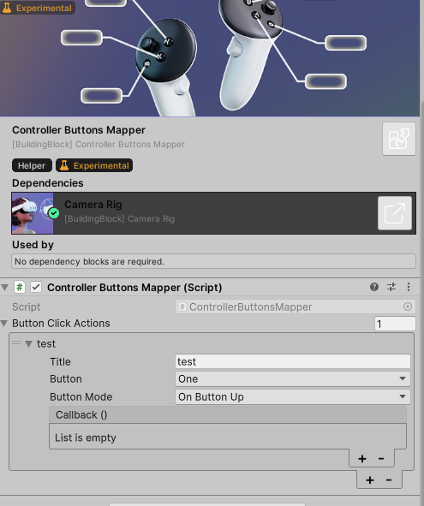
Task: Open Camera Rig dependency external link icon
Action: [x=395, y=213]
